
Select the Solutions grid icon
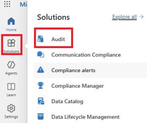tap(11, 43)
